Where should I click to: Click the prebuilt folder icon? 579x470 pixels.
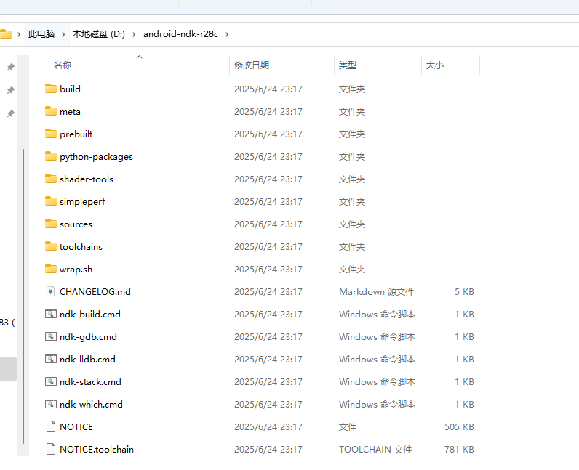tap(51, 134)
